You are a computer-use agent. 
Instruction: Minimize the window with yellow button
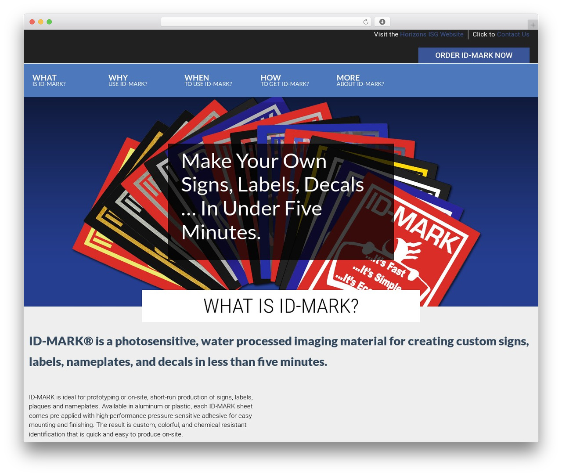41,22
